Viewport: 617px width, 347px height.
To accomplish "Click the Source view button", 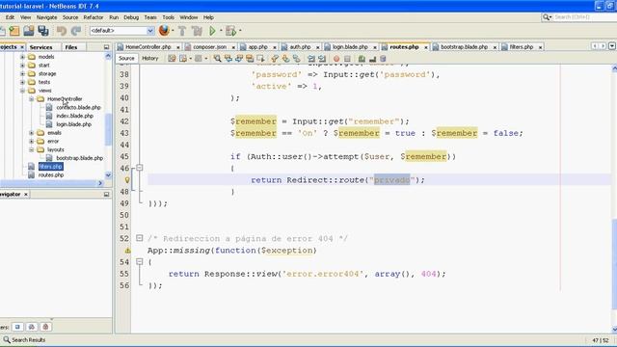I will pyautogui.click(x=126, y=58).
